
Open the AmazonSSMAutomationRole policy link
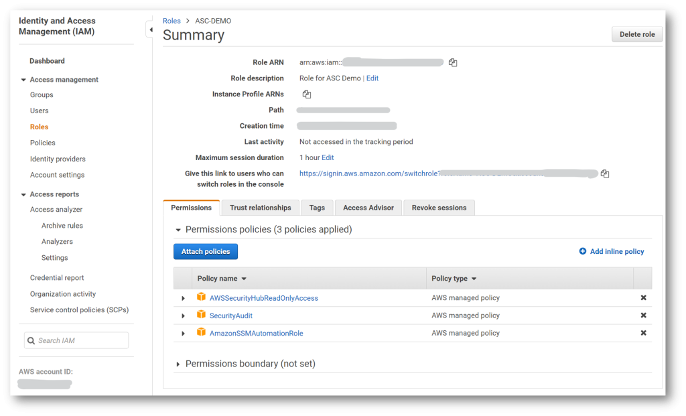click(257, 334)
